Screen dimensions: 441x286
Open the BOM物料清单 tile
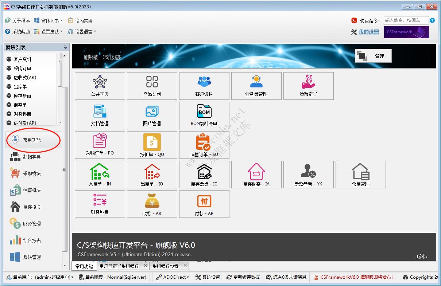204,115
